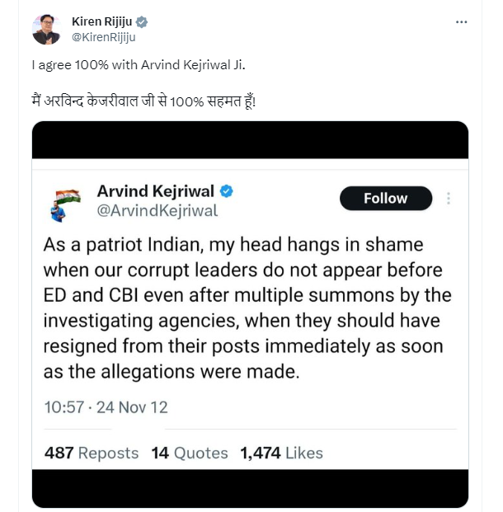View the 487 Reposts count
Image resolution: width=503 pixels, height=512 pixels.
pos(91,453)
